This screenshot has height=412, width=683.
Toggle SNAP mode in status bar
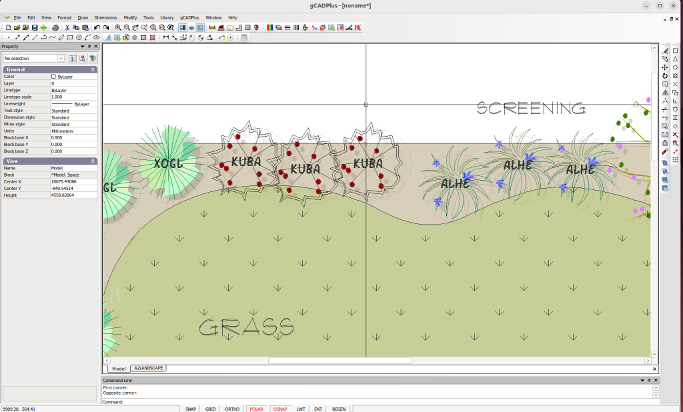190,409
